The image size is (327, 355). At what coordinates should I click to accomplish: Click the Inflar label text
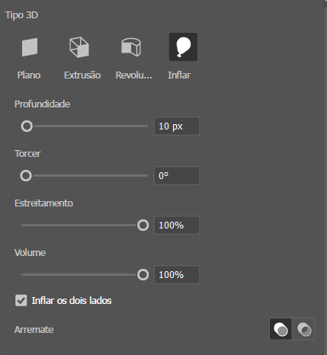coord(179,75)
